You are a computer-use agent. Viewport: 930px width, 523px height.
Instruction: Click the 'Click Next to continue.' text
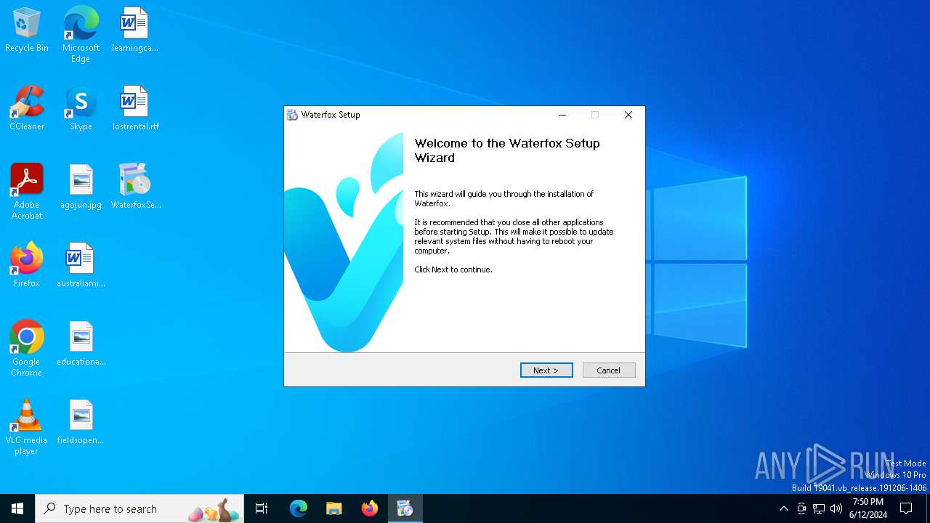coord(453,269)
